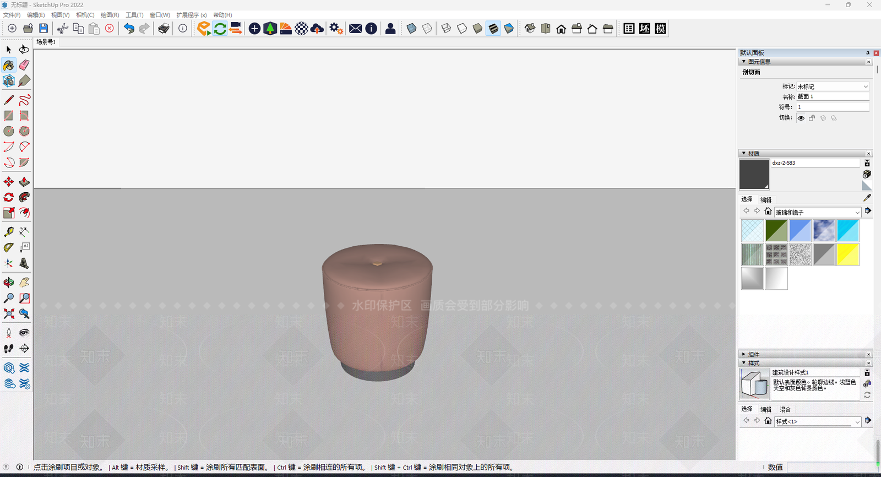Click the 场景号1 scene tab
This screenshot has width=881, height=477.
46,42
